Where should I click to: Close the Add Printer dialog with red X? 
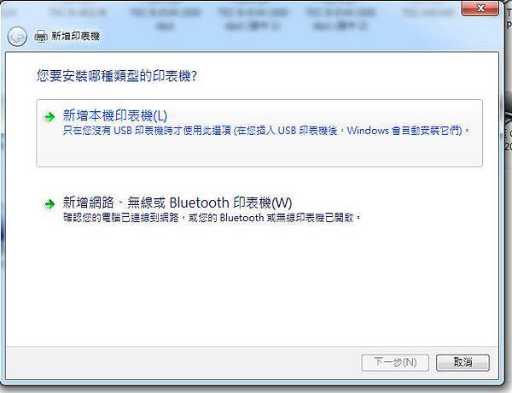[x=480, y=9]
